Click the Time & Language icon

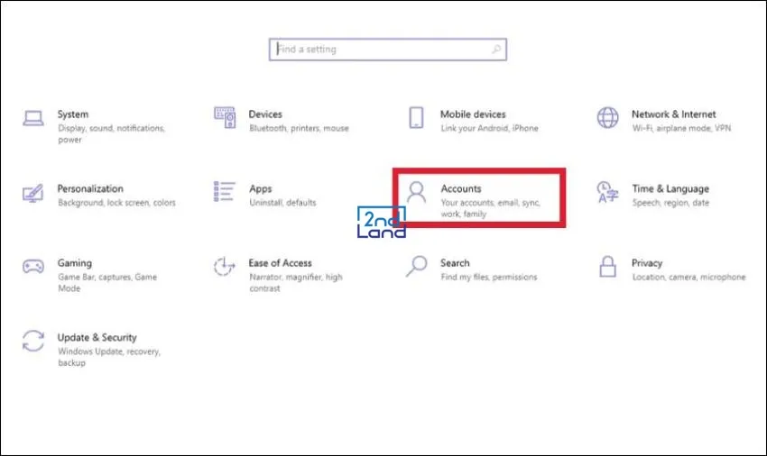607,193
